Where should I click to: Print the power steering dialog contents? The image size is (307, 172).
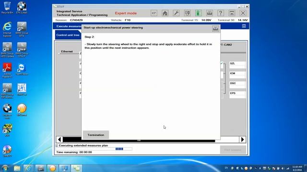(215, 29)
